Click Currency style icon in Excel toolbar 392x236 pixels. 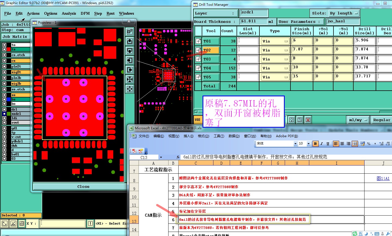362,144
